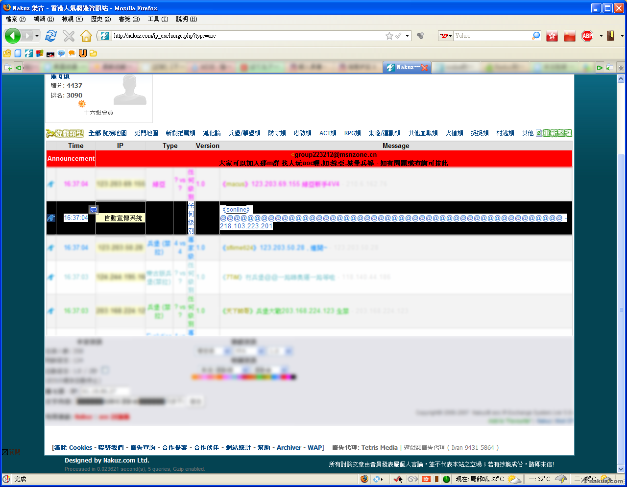Viewport: 627px width, 487px height.
Task: Click the Reload page icon
Action: (50, 36)
